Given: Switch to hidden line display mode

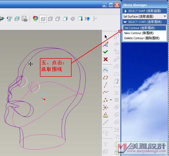Looking at the screenshot, I should point(50,19).
